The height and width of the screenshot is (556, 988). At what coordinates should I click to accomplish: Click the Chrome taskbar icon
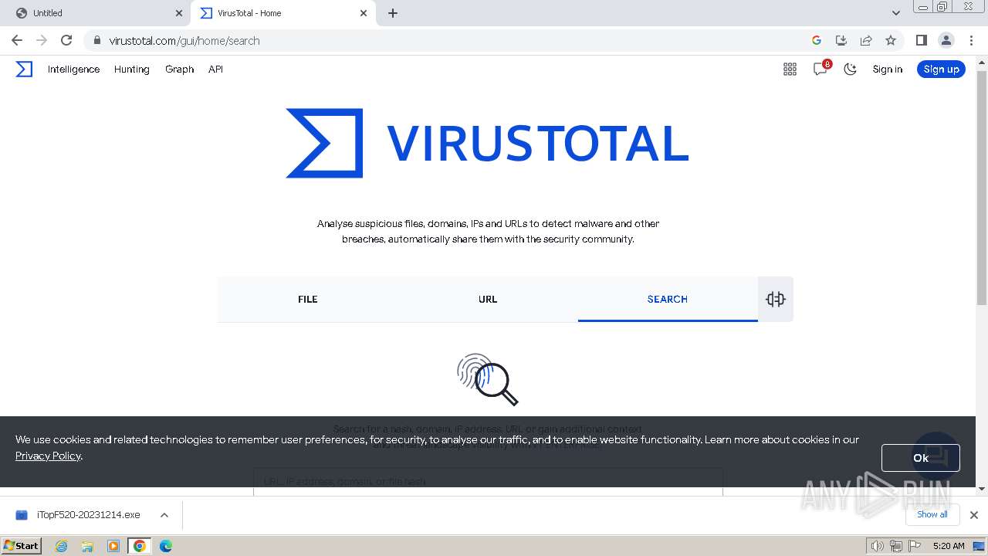coord(140,546)
